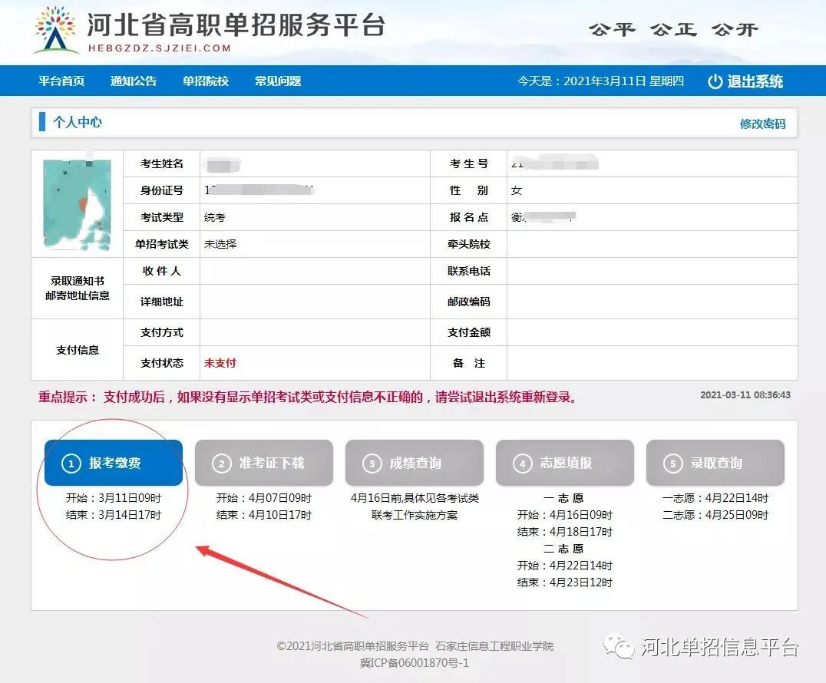826x683 pixels.
Task: Go to 单招院校 menu
Action: point(206,81)
